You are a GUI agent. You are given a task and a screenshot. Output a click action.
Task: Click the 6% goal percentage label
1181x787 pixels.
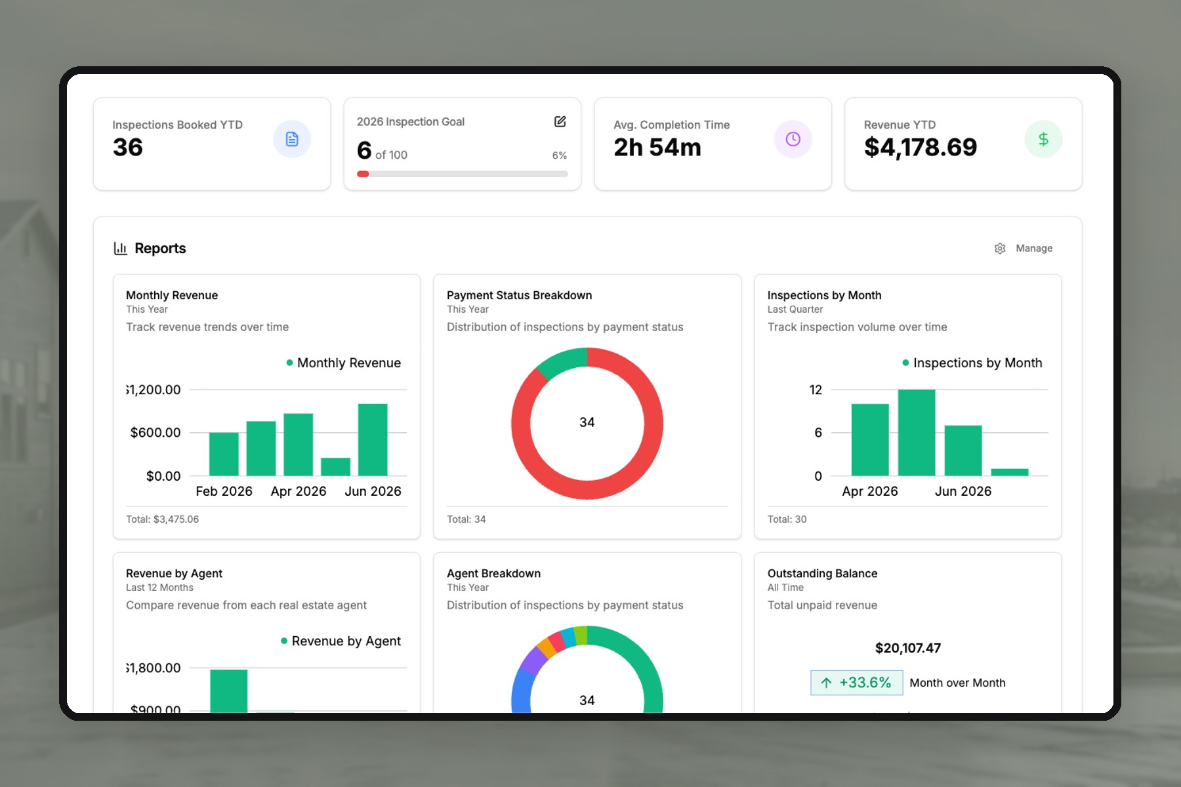tap(559, 155)
